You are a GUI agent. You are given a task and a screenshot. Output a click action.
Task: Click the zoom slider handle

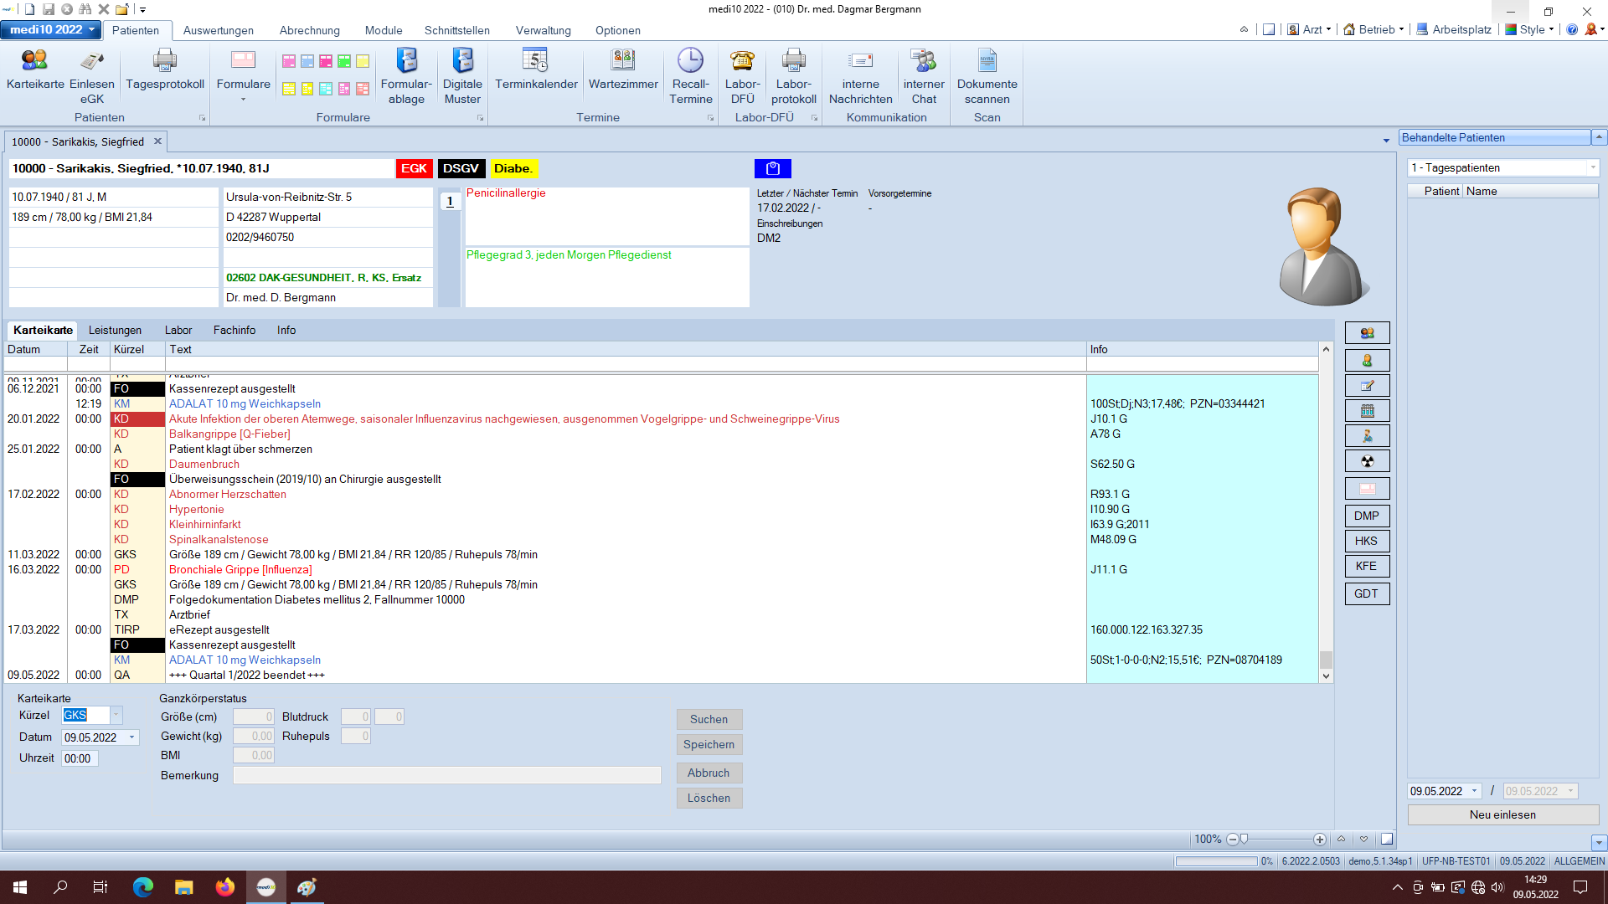1245,840
